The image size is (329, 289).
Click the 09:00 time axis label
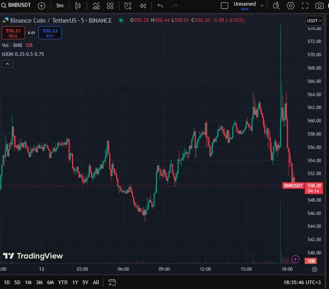pos(164,269)
